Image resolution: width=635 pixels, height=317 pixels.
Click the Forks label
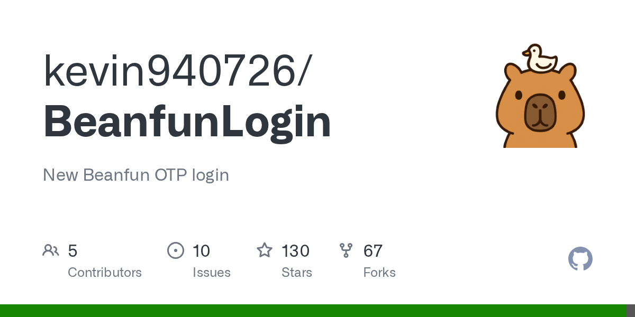(379, 273)
